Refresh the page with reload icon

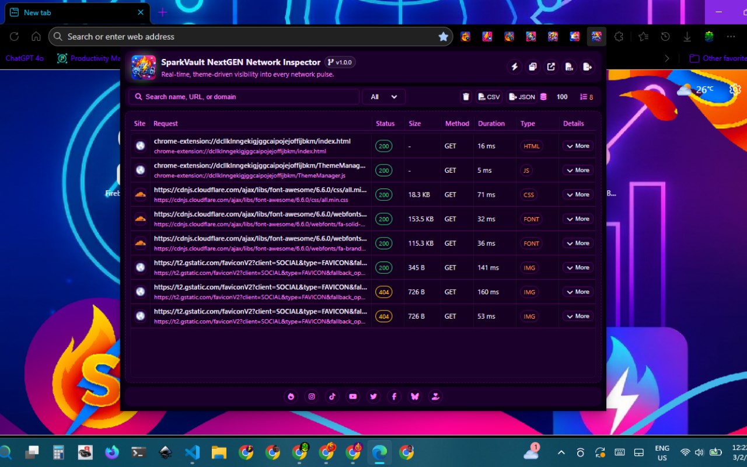[15, 36]
